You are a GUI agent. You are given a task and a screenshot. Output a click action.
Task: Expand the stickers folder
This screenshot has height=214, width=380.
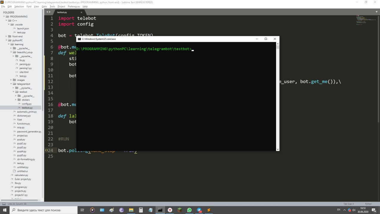(x=16, y=100)
